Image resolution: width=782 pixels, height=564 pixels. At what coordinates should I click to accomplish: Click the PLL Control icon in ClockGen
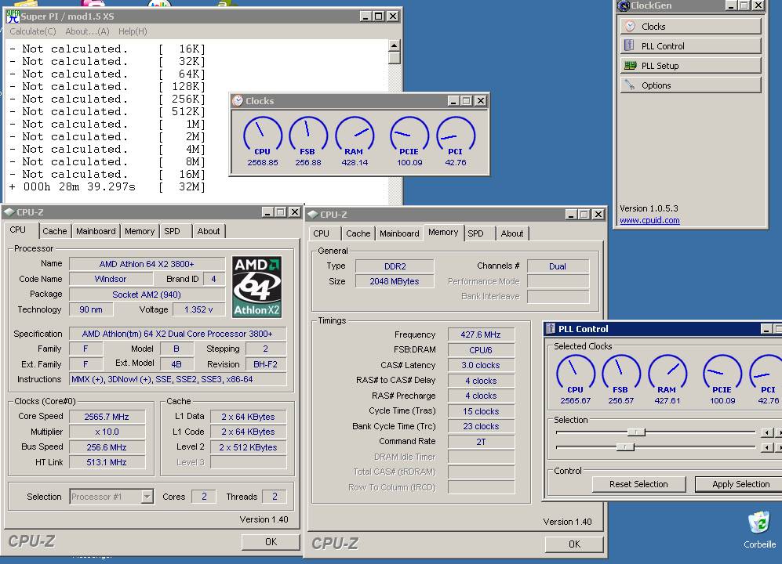coord(629,45)
